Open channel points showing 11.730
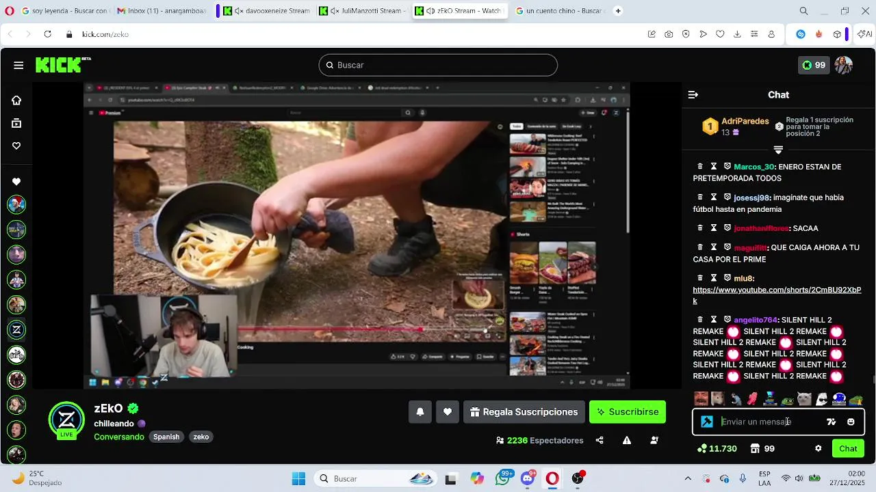The width and height of the screenshot is (876, 492). (x=717, y=449)
